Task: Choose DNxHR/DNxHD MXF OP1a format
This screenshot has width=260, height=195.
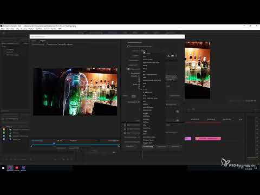Action: 152,81
